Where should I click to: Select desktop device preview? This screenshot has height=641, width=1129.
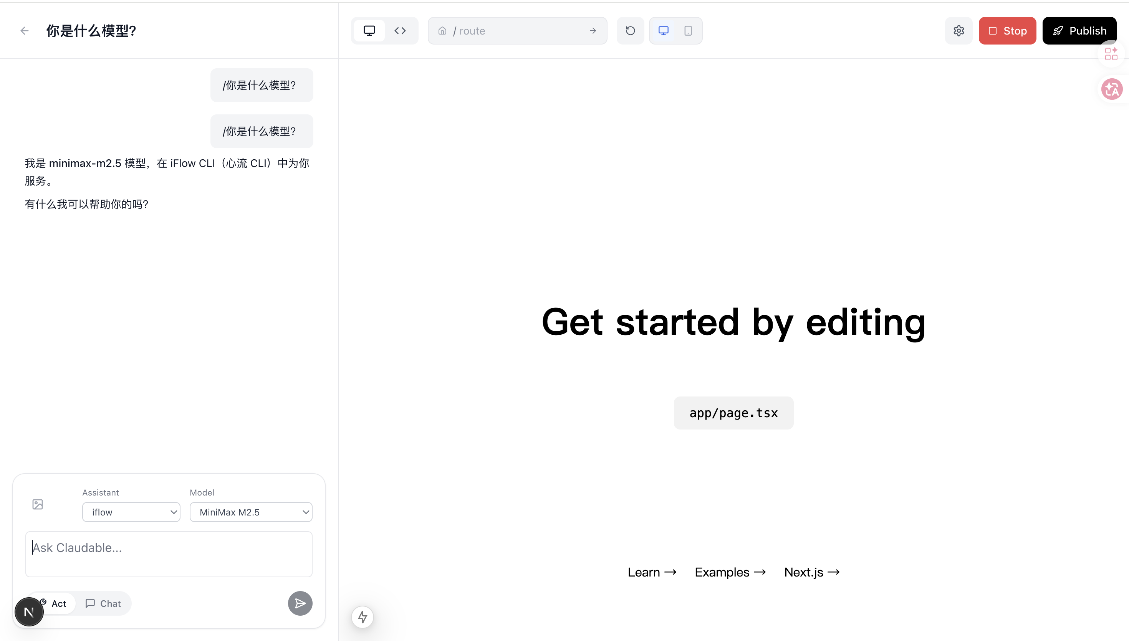(x=663, y=31)
